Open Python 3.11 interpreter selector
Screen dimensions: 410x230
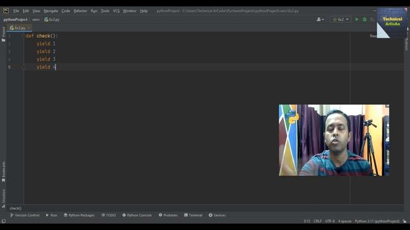tap(377, 221)
